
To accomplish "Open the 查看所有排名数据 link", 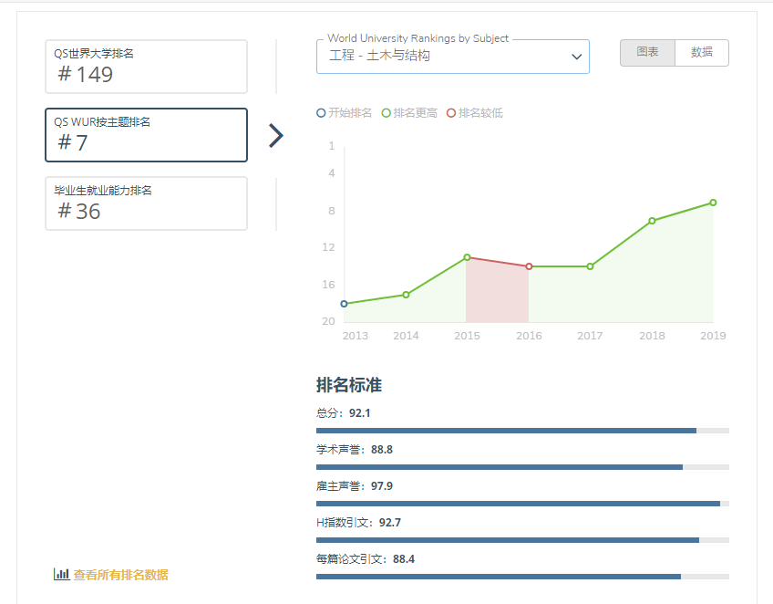I will [x=120, y=575].
